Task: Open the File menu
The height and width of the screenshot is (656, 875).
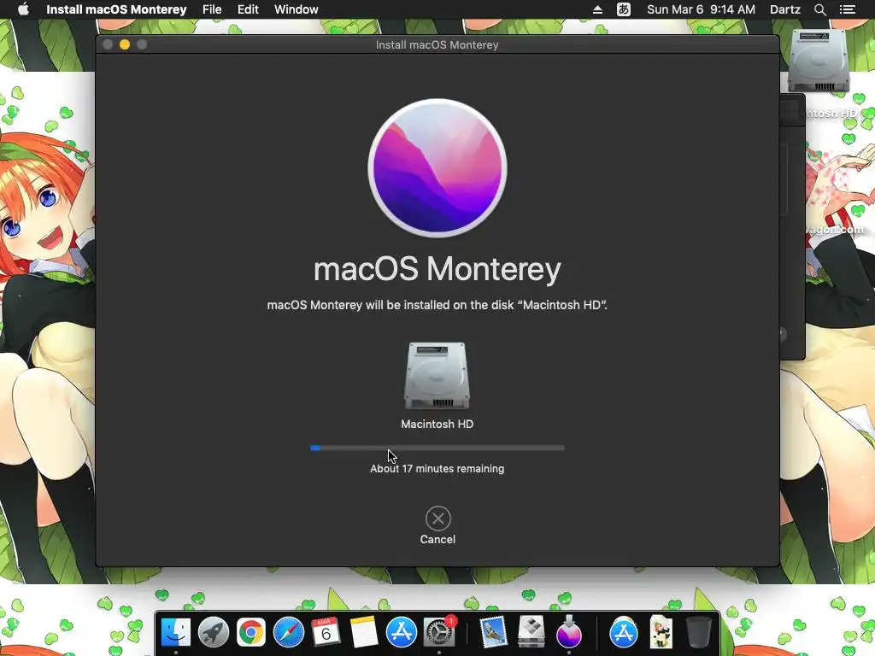Action: coord(212,9)
